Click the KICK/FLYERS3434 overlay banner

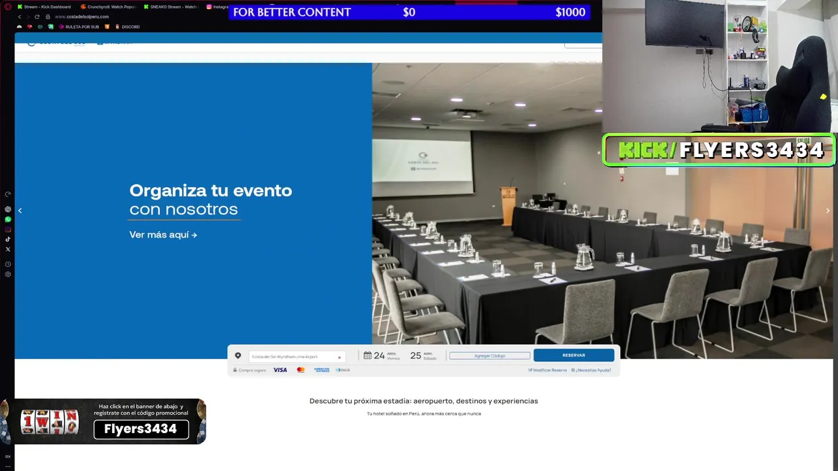point(719,150)
